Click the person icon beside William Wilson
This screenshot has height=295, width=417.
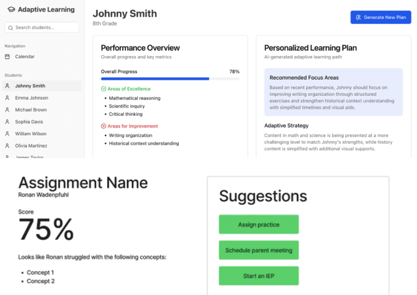tap(7, 134)
